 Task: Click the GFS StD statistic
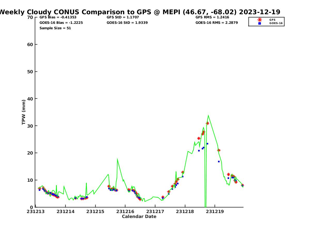pyautogui.click(x=123, y=17)
